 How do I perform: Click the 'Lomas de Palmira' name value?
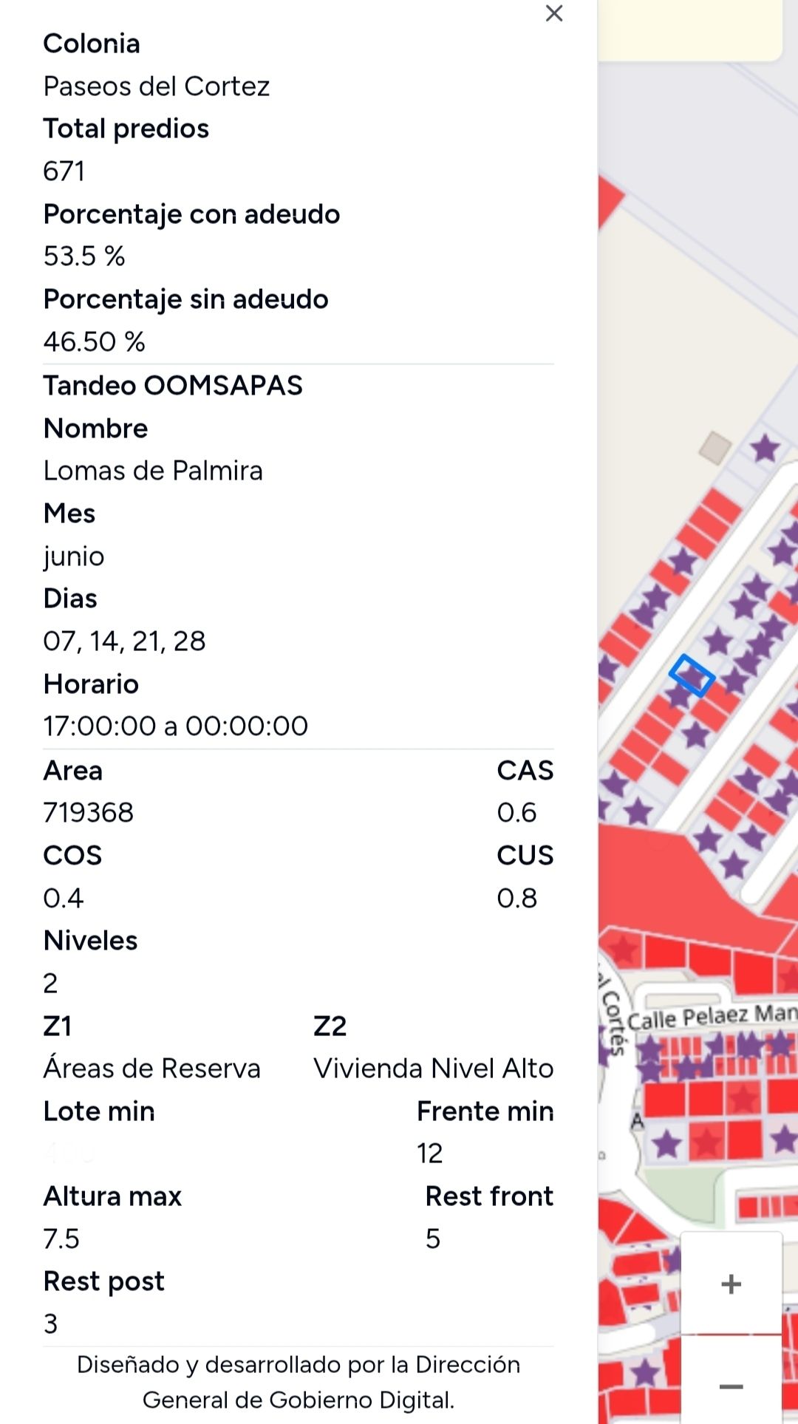click(x=153, y=471)
